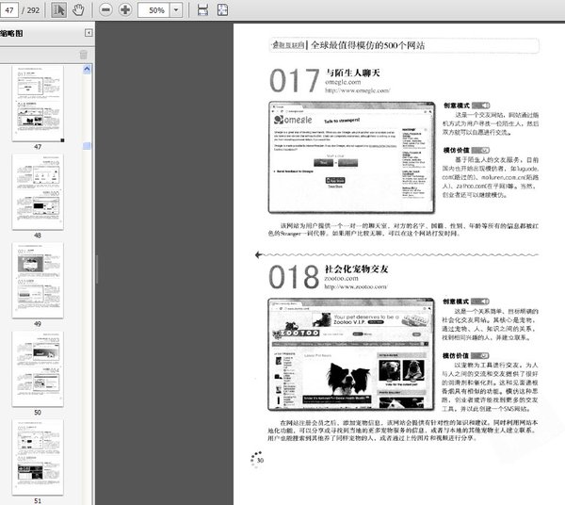Viewport: 565px width, 505px height.
Task: Activate the Select tool arrow icon
Action: (58, 9)
